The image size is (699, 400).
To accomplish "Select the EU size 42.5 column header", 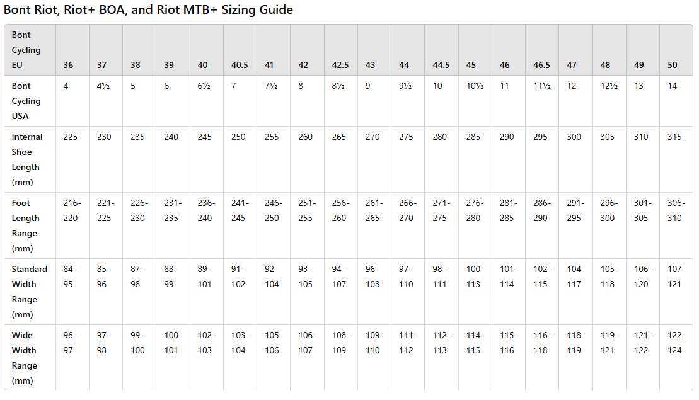I will [340, 66].
